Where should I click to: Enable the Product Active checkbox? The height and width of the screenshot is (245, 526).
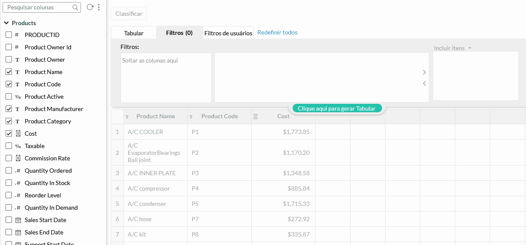9,97
